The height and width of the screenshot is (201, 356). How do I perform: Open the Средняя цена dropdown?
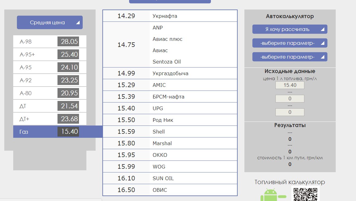50,22
